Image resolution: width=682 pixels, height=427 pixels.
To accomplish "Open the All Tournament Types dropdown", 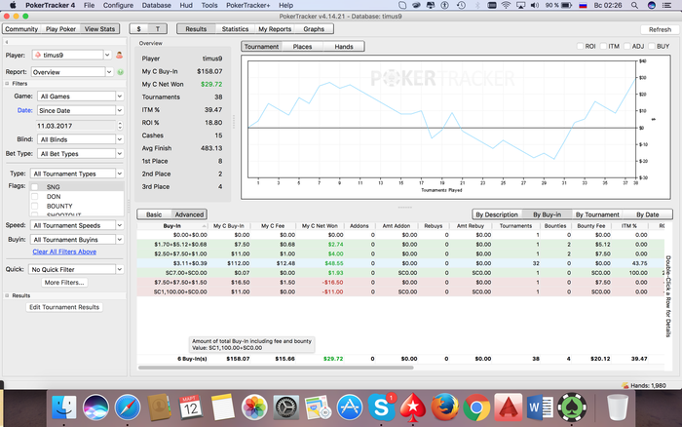I will pyautogui.click(x=77, y=174).
